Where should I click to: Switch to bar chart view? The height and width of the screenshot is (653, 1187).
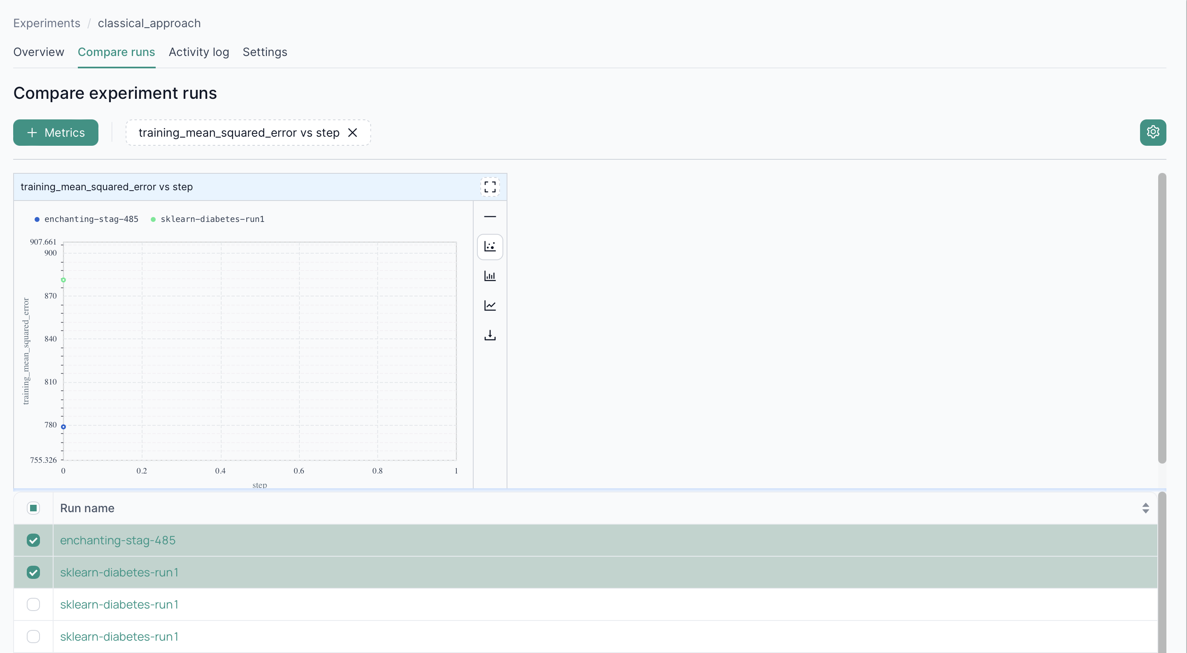pyautogui.click(x=490, y=276)
